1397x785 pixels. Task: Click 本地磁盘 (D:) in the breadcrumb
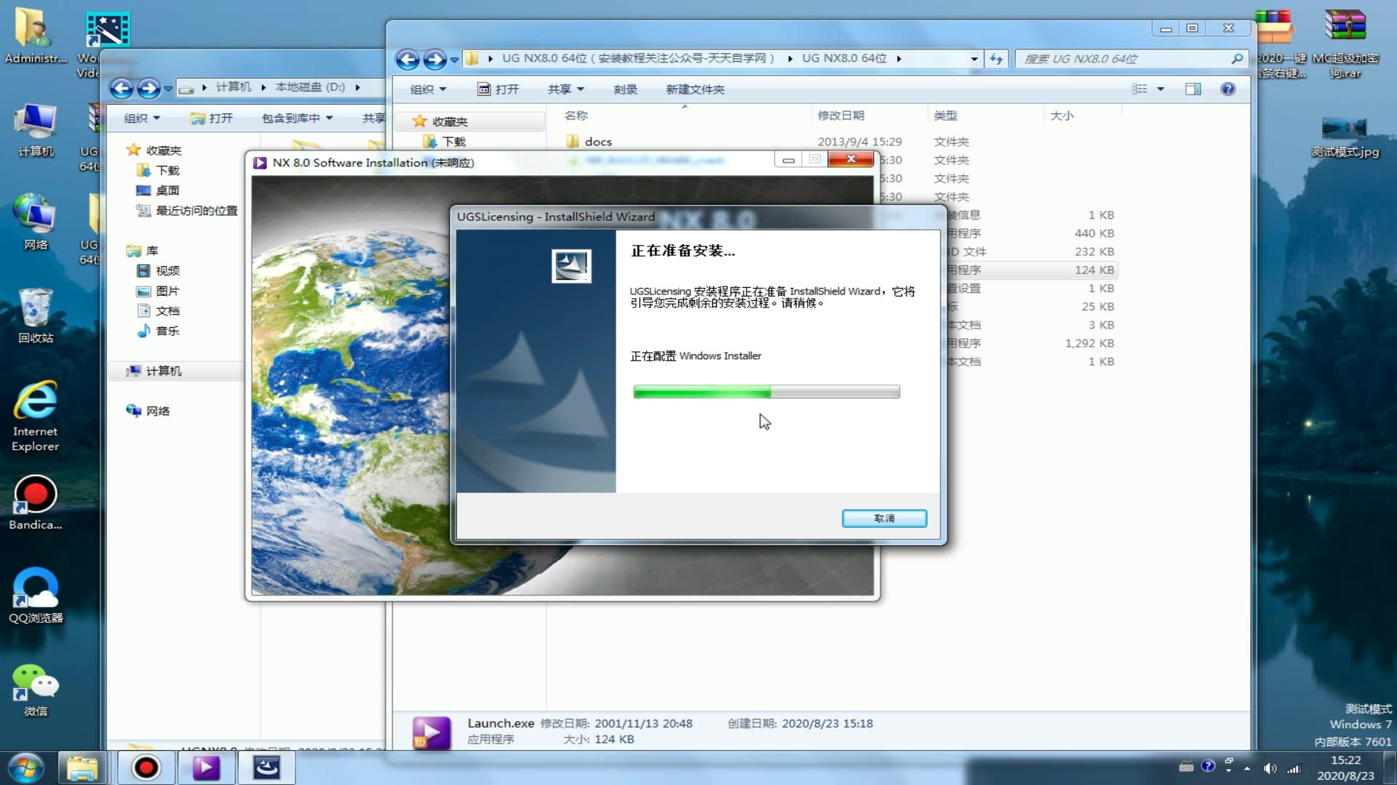310,87
